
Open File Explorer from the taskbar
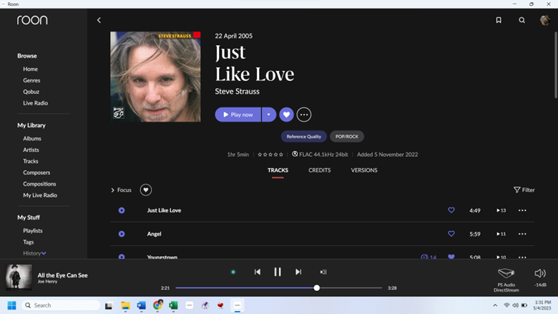pyautogui.click(x=125, y=305)
